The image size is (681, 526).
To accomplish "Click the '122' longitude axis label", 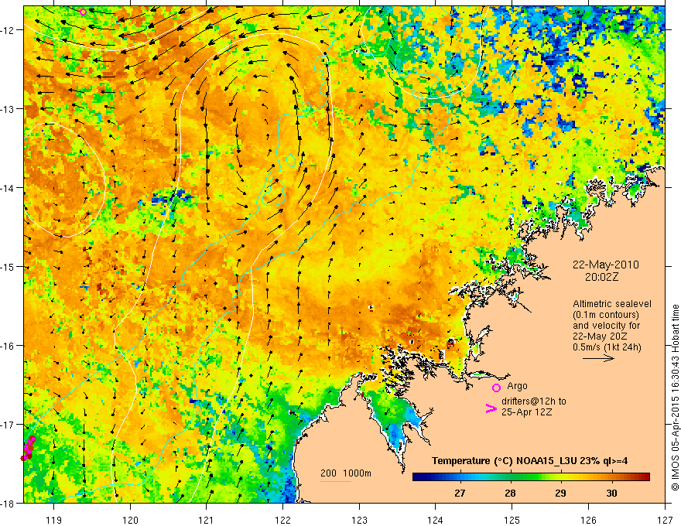I will pyautogui.click(x=282, y=520).
